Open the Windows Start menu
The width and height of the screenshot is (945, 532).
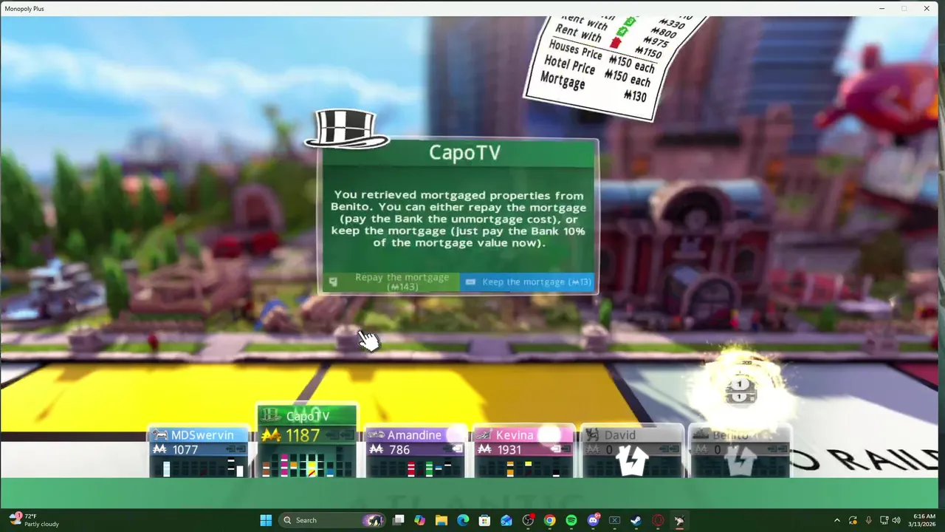pos(266,520)
